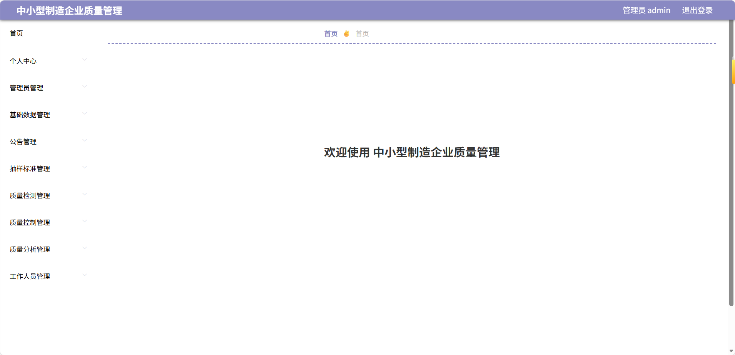Expand chevron next to 质量检测管理
This screenshot has height=355, width=735.
pos(85,194)
